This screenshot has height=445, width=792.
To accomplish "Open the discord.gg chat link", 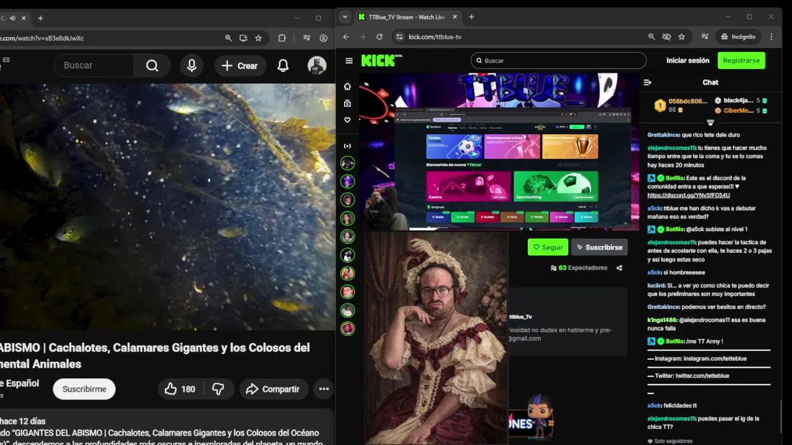I will pyautogui.click(x=688, y=195).
